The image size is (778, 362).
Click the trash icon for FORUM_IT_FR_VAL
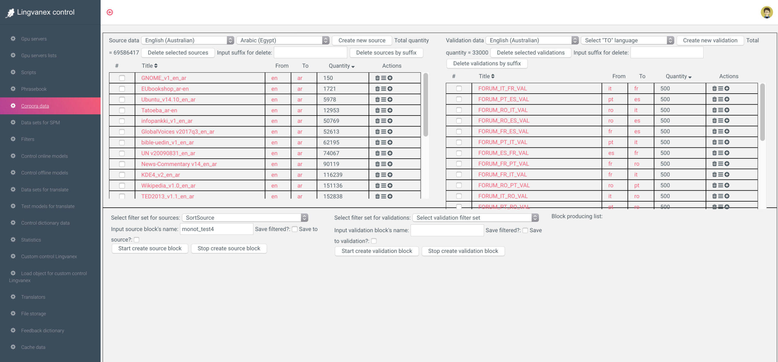pyautogui.click(x=714, y=88)
